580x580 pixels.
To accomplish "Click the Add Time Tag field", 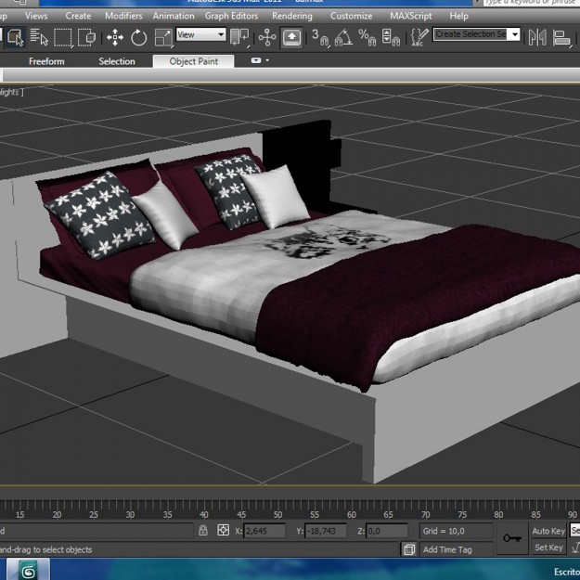I will point(457,549).
